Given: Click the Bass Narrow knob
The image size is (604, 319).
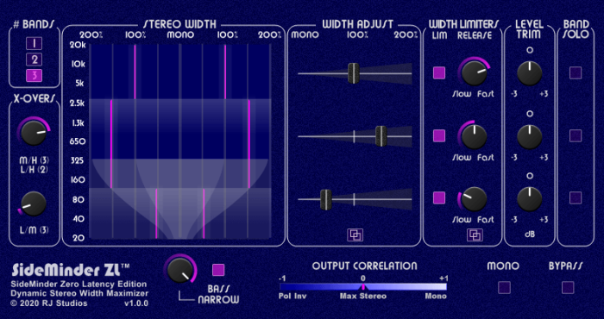Looking at the screenshot, I should [x=180, y=270].
